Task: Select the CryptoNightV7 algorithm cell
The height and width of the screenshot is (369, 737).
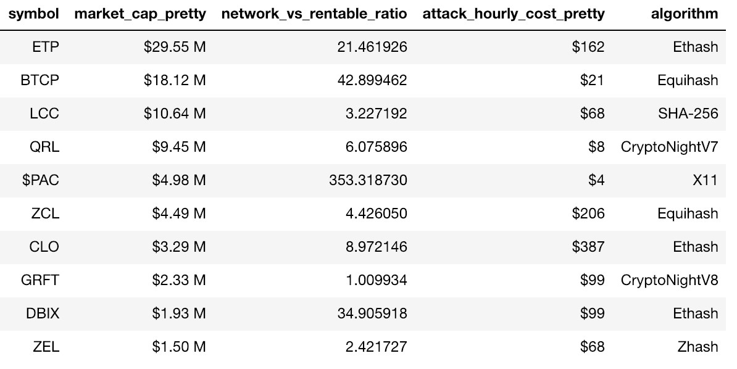Action: tap(670, 147)
